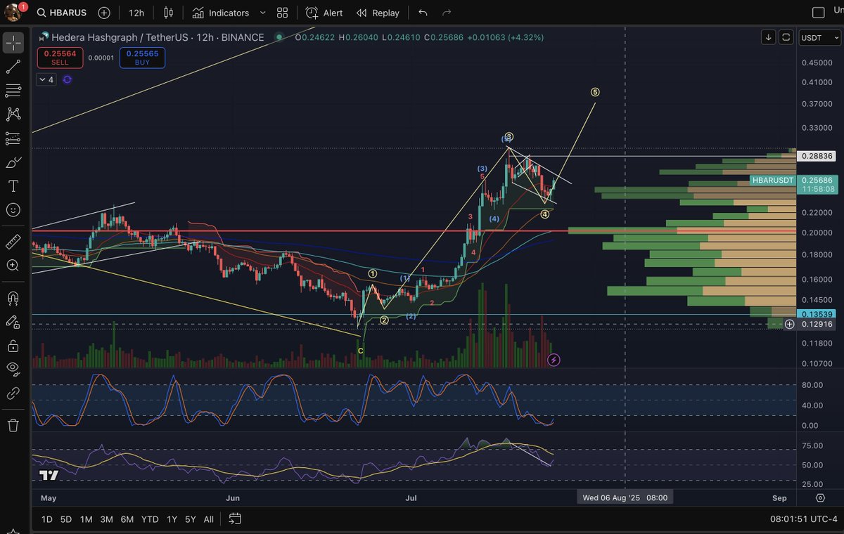Open the layout setup grid icon
844x534 pixels.
[x=282, y=13]
